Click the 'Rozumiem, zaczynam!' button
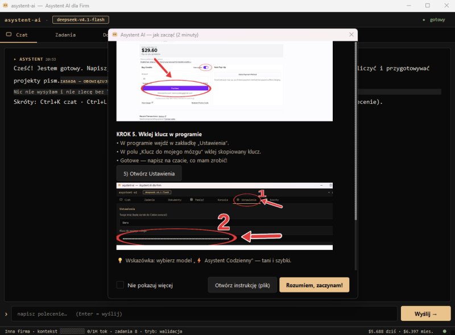Screen dimensions: 455x335 point(315,285)
